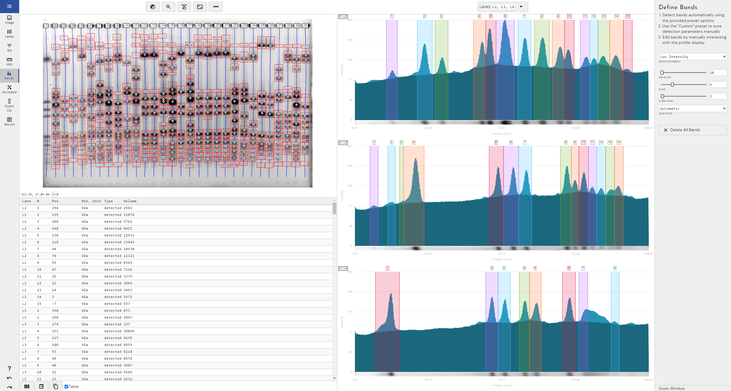Open the hamburger menu
The image size is (731, 391).
coord(9,6)
